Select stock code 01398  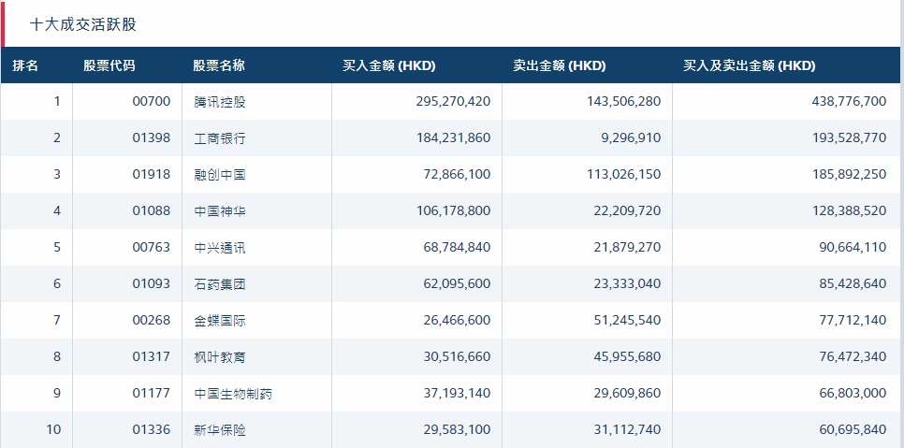[x=152, y=138]
